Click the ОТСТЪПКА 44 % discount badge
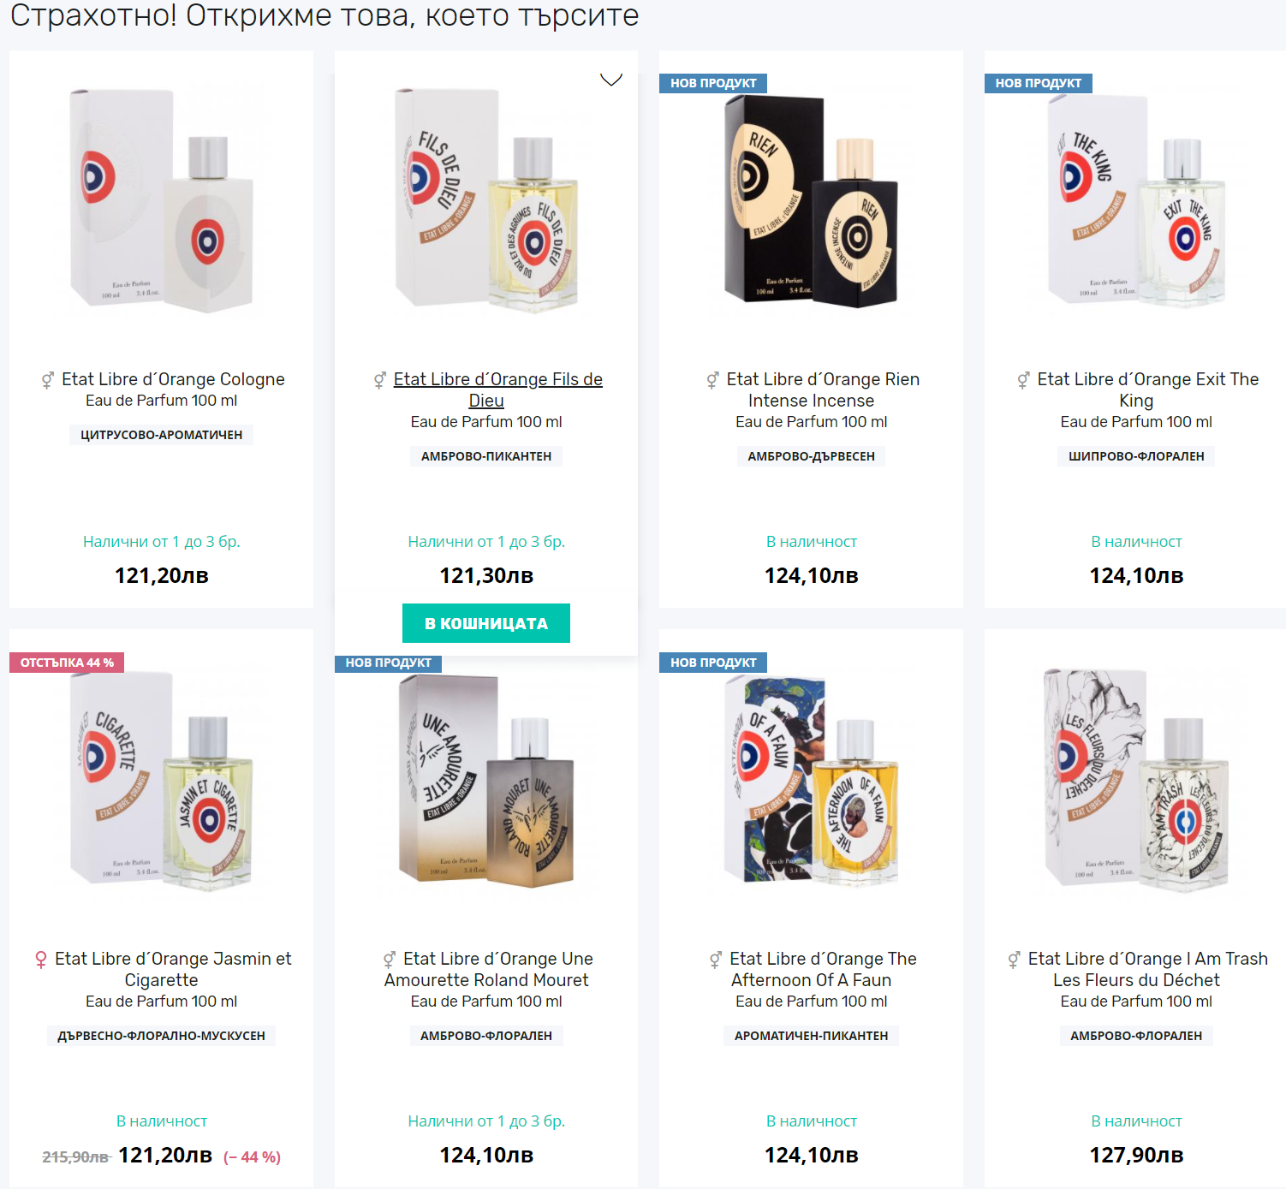 (67, 663)
